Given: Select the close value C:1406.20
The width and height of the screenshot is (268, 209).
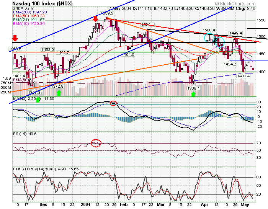Looking at the screenshot, I should pos(204,8).
